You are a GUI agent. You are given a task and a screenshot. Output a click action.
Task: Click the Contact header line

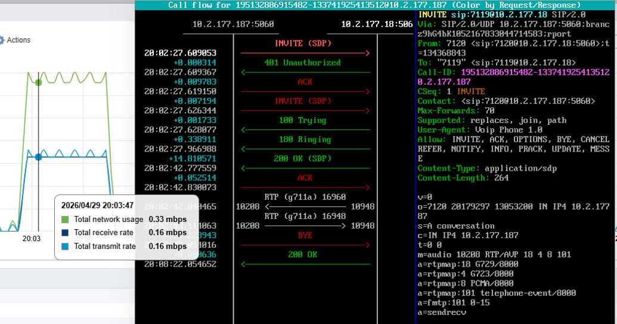(x=507, y=101)
